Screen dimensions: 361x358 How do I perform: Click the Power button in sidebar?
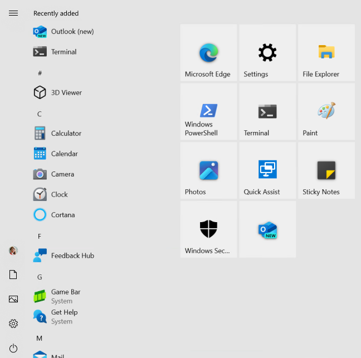click(x=13, y=348)
